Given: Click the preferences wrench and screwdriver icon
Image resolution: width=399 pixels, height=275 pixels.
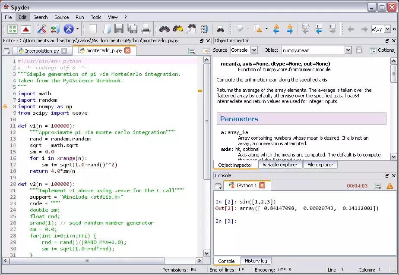Looking at the screenshot, I should pos(41,29).
